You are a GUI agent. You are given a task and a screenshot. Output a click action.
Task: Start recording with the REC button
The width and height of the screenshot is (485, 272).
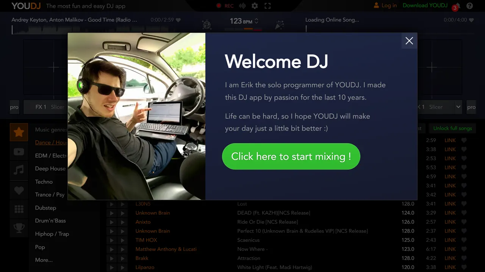coord(225,6)
